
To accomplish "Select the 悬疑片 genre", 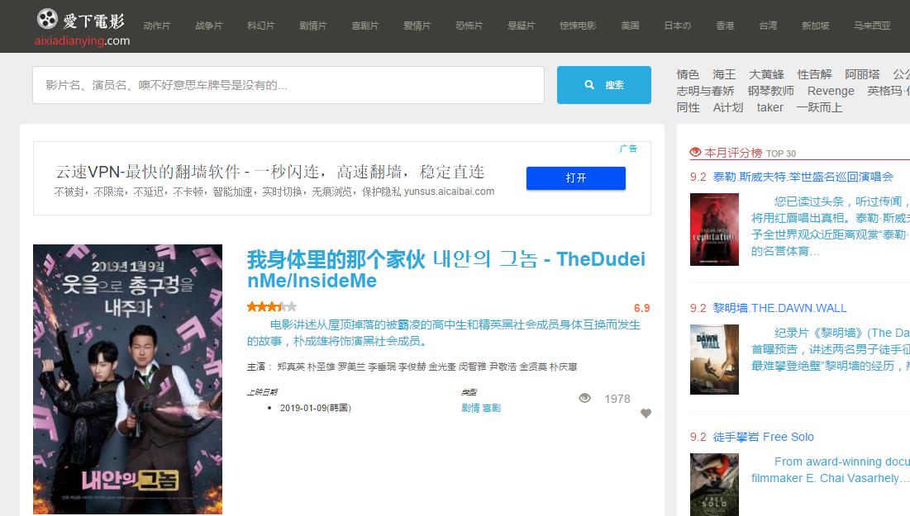I will tap(521, 26).
